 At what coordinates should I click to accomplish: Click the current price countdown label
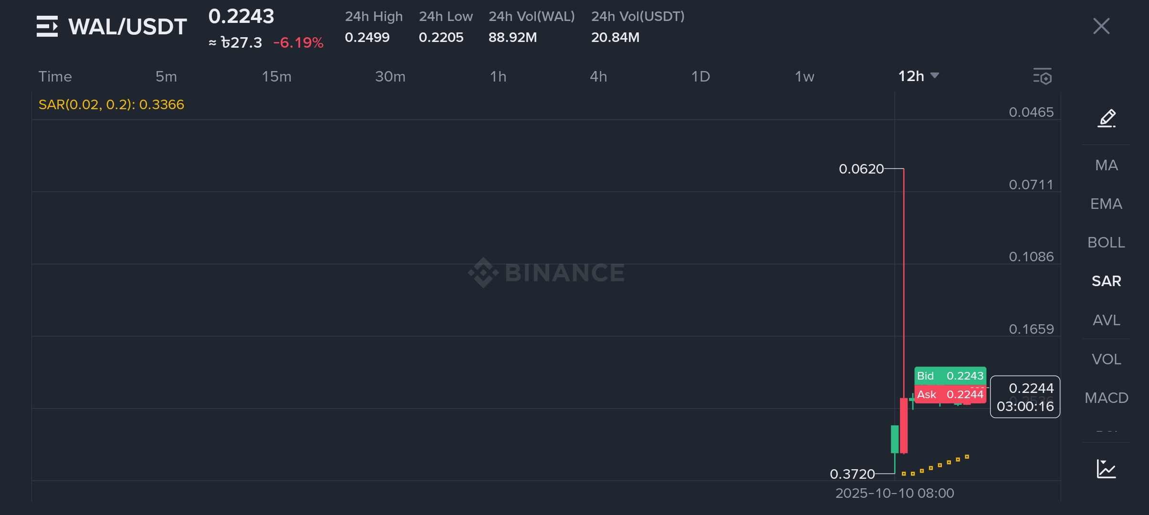pos(1025,397)
